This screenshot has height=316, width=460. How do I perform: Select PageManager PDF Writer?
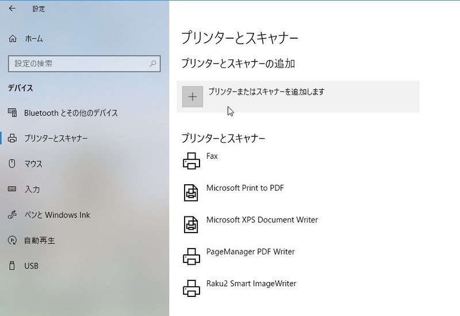point(251,252)
